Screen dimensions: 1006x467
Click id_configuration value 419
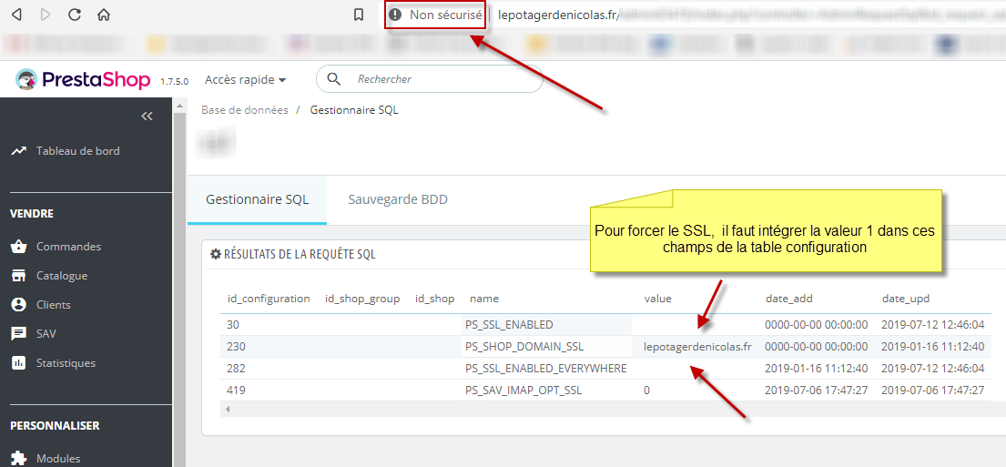point(236,390)
